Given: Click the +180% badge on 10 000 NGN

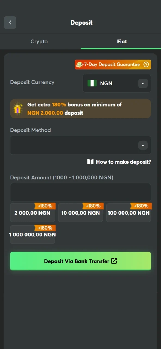Looking at the screenshot, I should (93, 206).
